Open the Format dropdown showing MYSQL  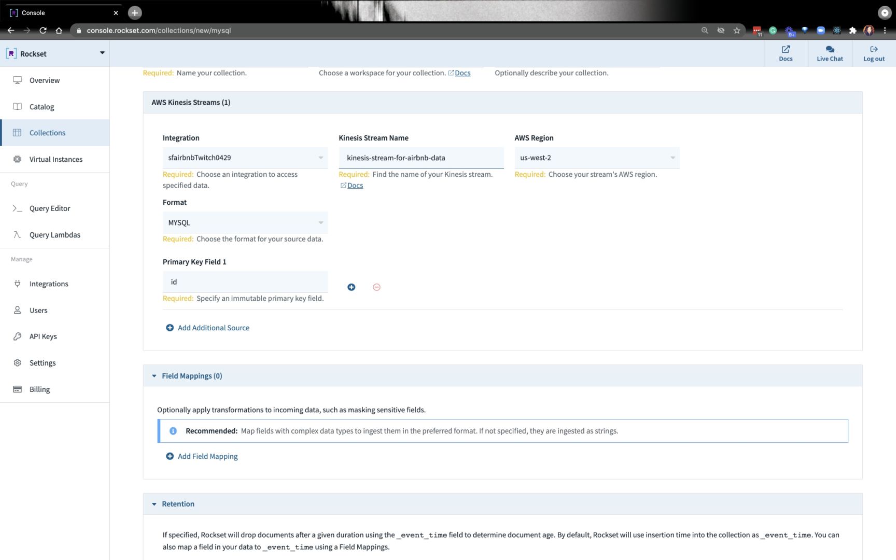coord(245,222)
